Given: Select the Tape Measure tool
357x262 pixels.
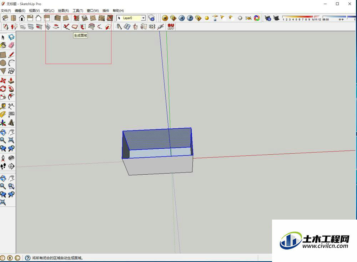Looking at the screenshot, I should point(3,106).
